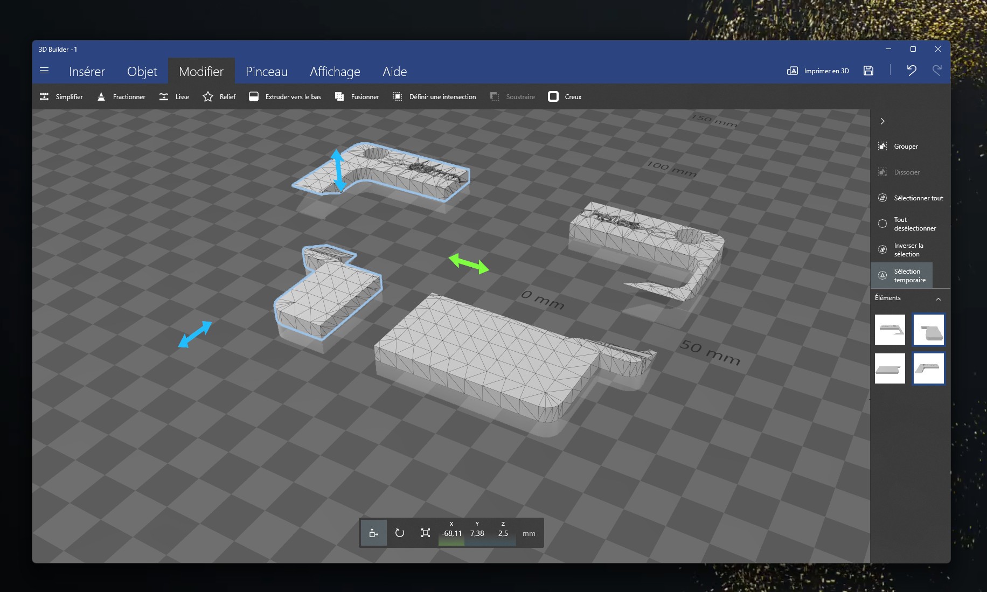Viewport: 987px width, 592px height.
Task: Merge objects with Fusionner
Action: [x=357, y=97]
